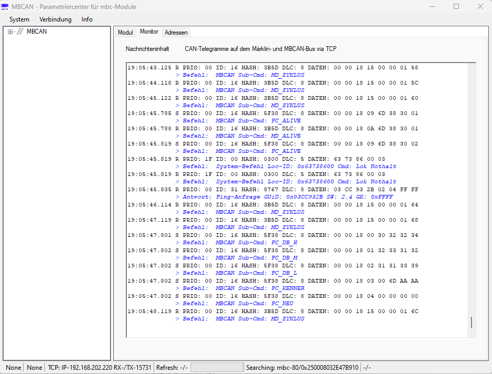Viewport: 492px width, 374px height.
Task: Click the log scrollbar thumb
Action: (x=471, y=323)
